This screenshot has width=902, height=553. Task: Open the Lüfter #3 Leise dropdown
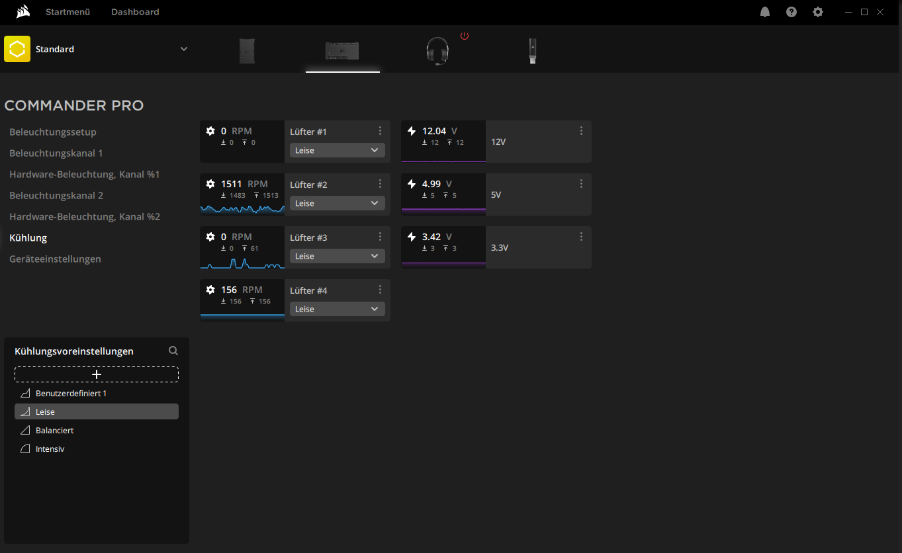pos(338,256)
